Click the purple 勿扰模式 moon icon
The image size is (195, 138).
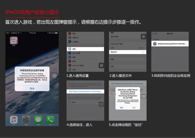[x=70, y=42]
